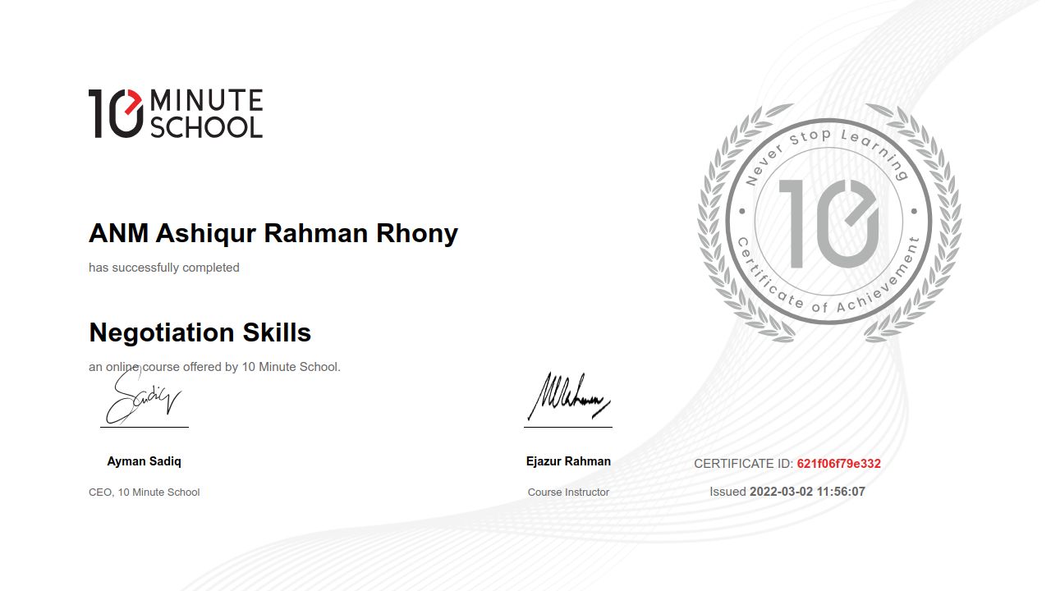Click the 10 Minute School logo
Screen dimensions: 1051x591
pyautogui.click(x=176, y=113)
